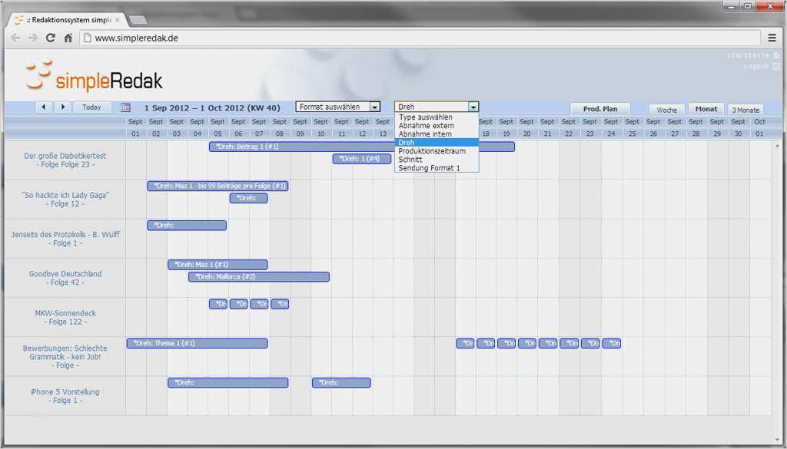Reload the page with the refresh icon
Viewport: 787px width, 449px height.
click(x=51, y=38)
